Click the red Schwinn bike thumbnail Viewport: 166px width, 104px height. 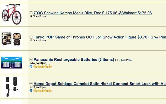tap(12, 14)
